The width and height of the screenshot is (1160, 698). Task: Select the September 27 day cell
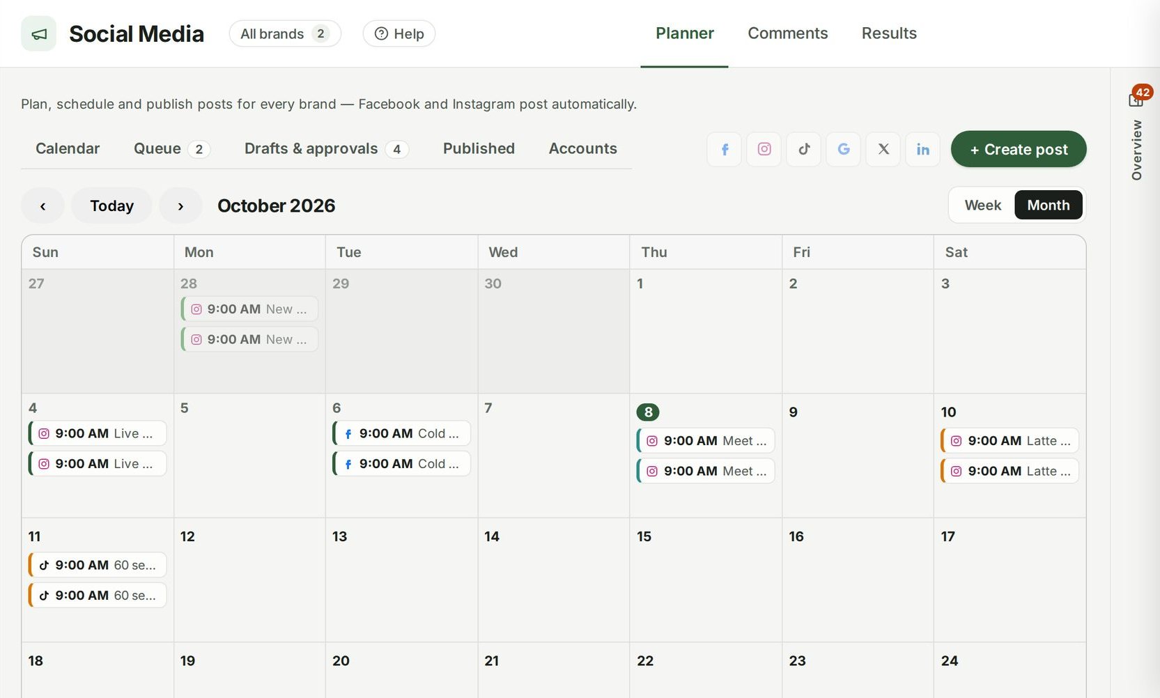(x=98, y=332)
